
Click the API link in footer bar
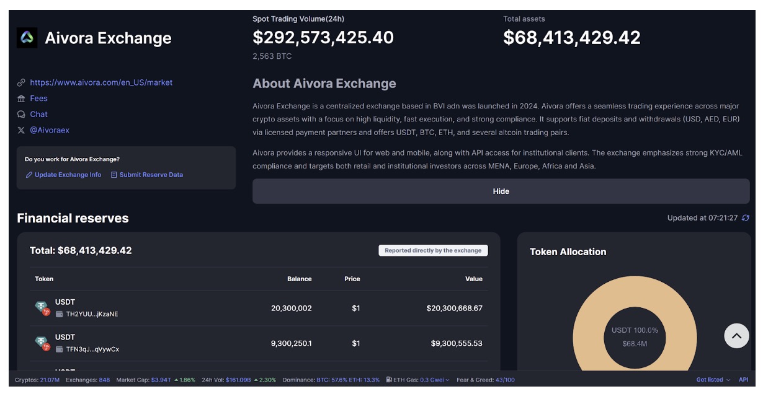(743, 380)
